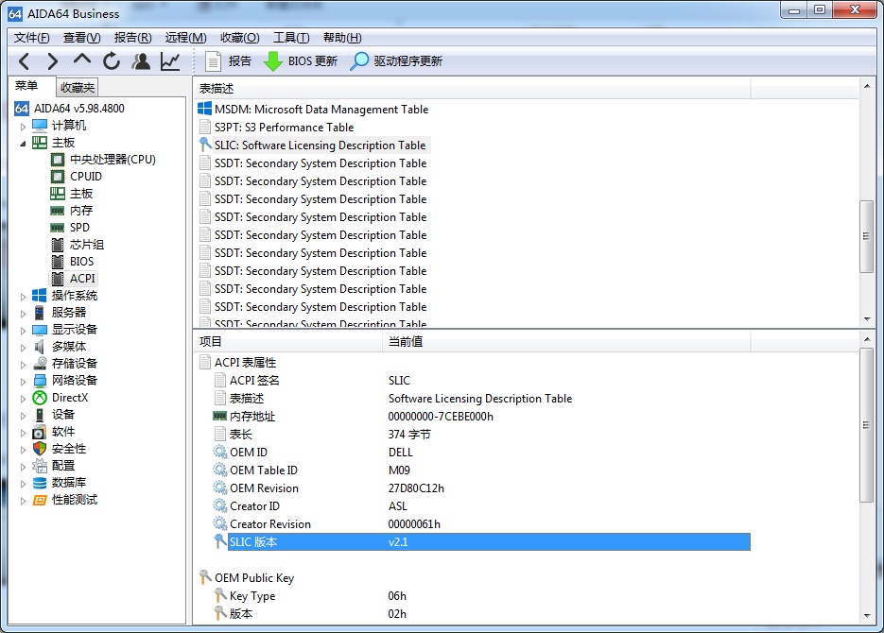Select 中央处理器(CPU) in the tree
The width and height of the screenshot is (884, 633).
pyautogui.click(x=113, y=160)
